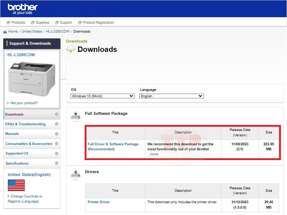This screenshot has width=287, height=215.
Task: Select FAQs & Troubleshooting in sidebar
Action: pos(25,124)
